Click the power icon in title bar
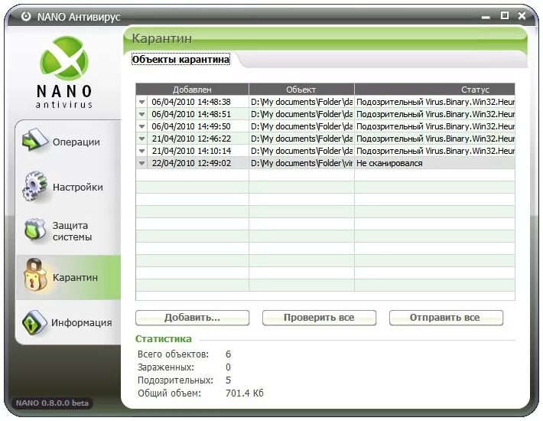Image resolution: width=543 pixels, height=421 pixels. click(26, 16)
